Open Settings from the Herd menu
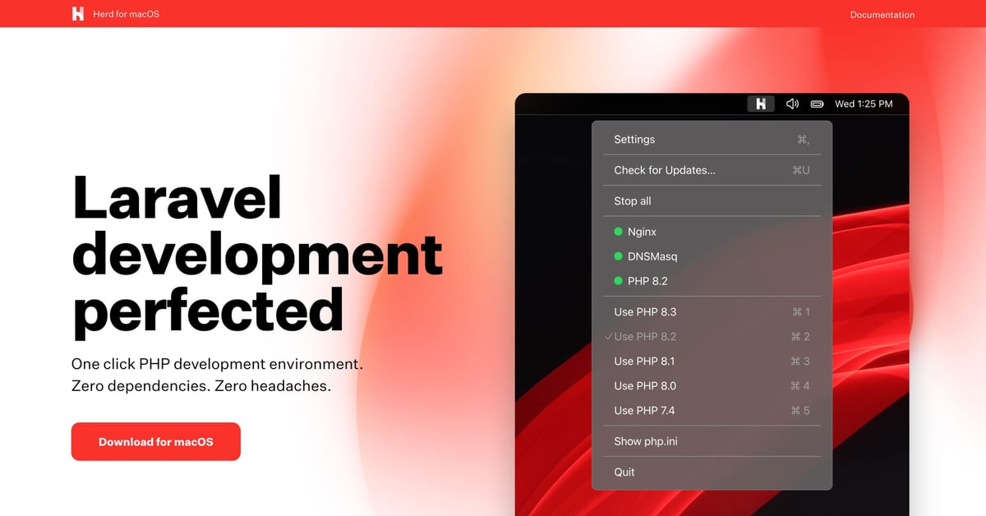The image size is (986, 516). (634, 140)
